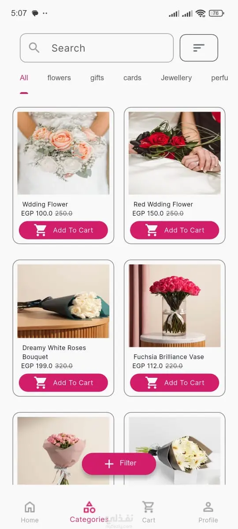Image resolution: width=238 pixels, height=529 pixels.
Task: Open the Home tab icon
Action: [30, 507]
